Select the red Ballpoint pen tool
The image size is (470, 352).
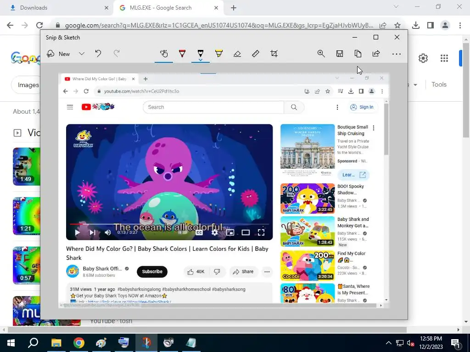pyautogui.click(x=182, y=54)
